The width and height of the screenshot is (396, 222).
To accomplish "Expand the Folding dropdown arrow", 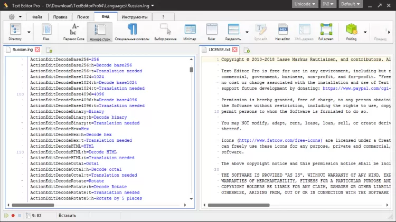I will click(x=365, y=32).
